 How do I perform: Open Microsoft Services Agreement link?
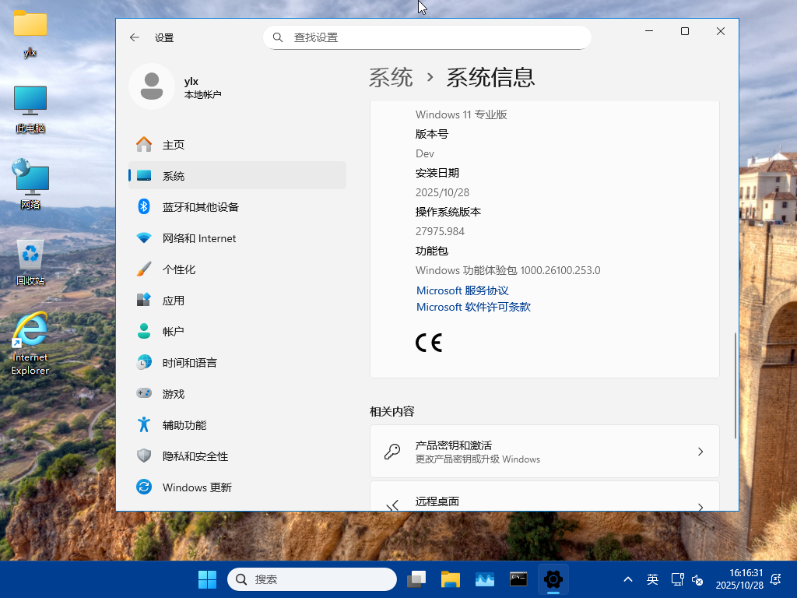pos(462,290)
